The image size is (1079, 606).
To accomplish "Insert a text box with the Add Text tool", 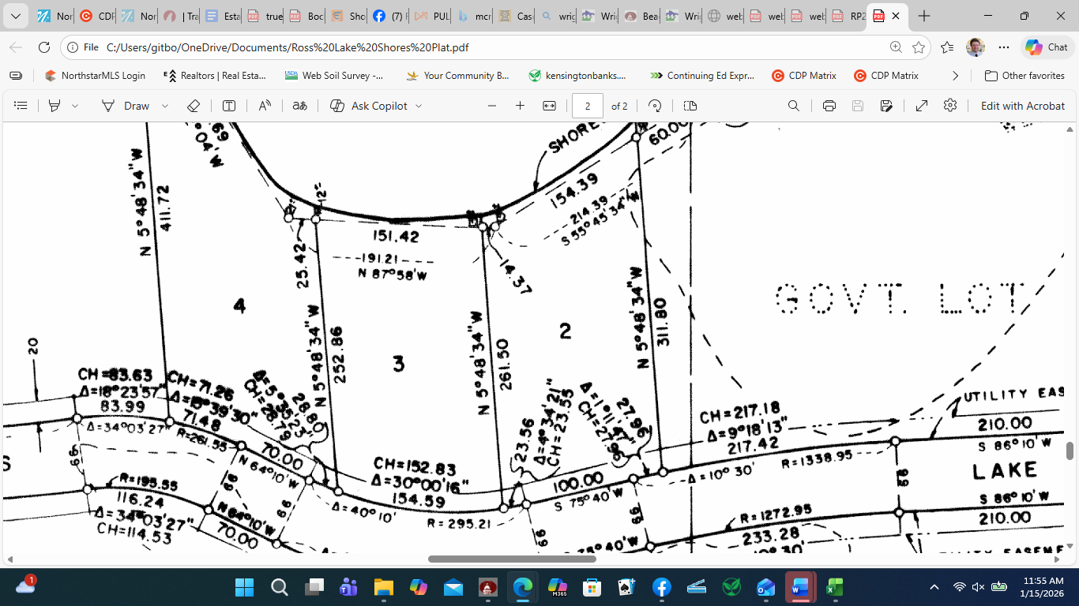I will coord(229,105).
